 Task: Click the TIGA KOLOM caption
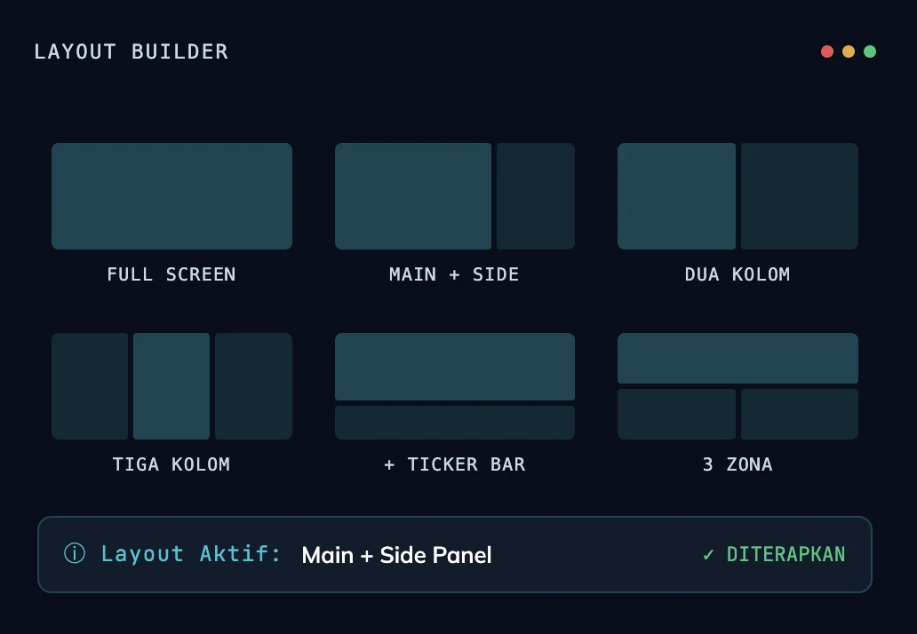coord(171,464)
